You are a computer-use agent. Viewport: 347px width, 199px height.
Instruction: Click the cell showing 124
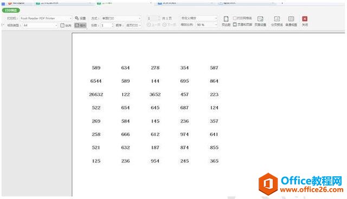tap(214, 108)
